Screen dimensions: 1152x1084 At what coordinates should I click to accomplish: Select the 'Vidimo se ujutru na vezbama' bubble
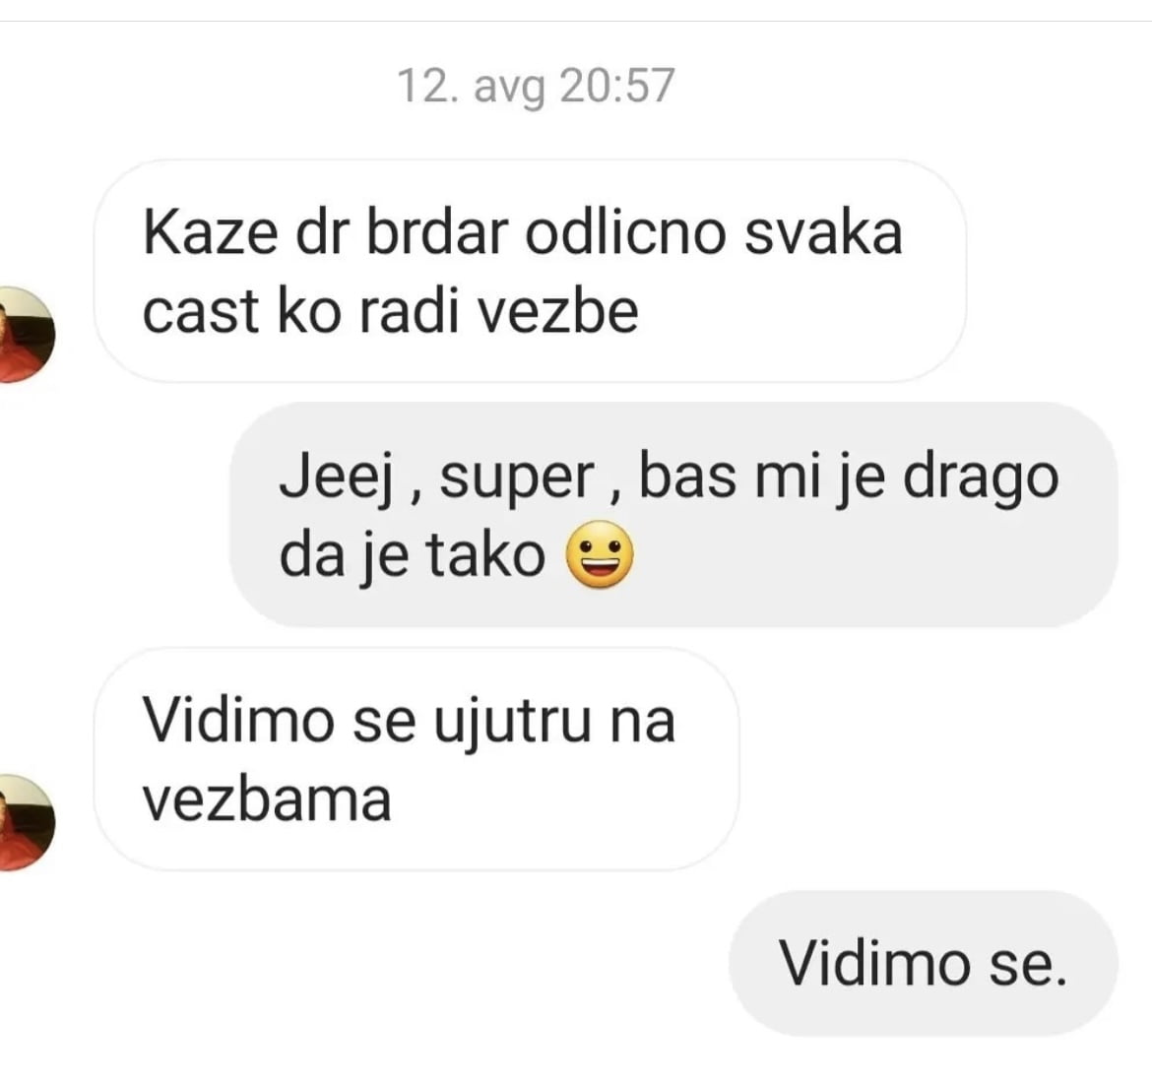(416, 759)
